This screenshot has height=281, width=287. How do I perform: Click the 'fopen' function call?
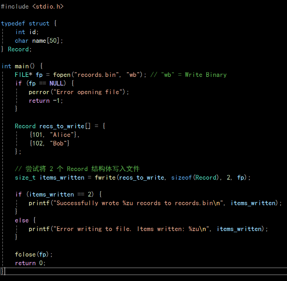(62, 75)
